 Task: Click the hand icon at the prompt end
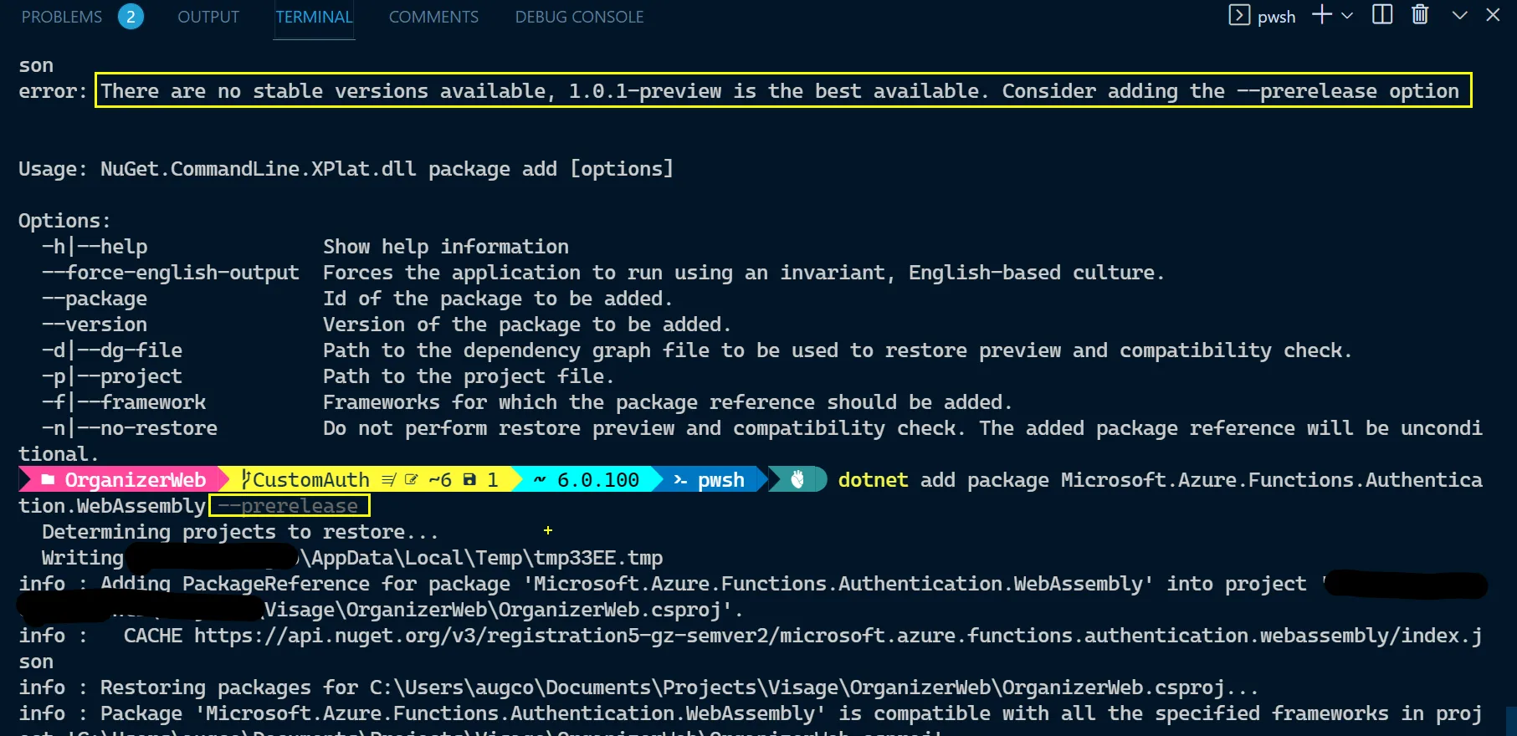pyautogui.click(x=797, y=479)
